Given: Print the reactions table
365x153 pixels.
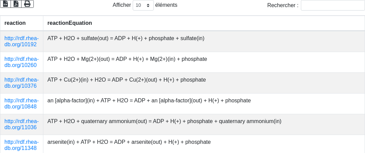Looking at the screenshot, I should coord(27,4).
